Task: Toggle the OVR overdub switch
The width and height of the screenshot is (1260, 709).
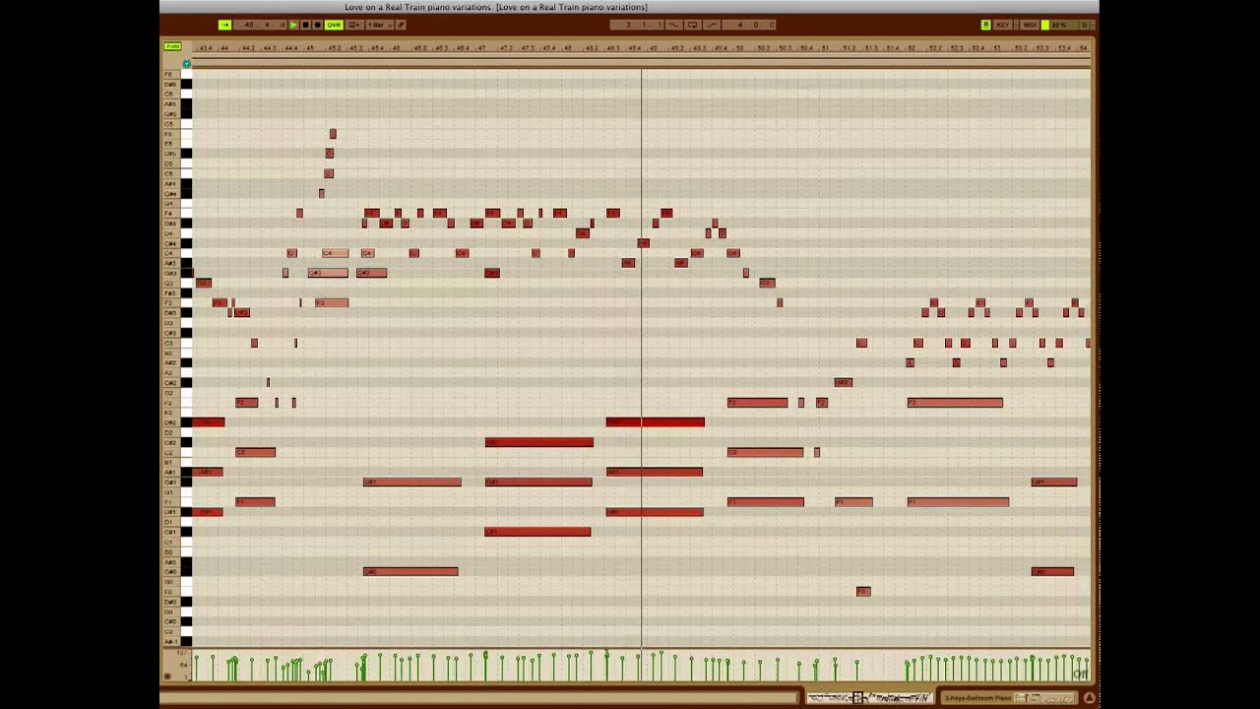Action: tap(334, 25)
